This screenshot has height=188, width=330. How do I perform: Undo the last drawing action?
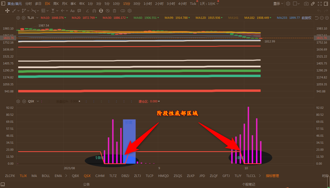coord(319,11)
